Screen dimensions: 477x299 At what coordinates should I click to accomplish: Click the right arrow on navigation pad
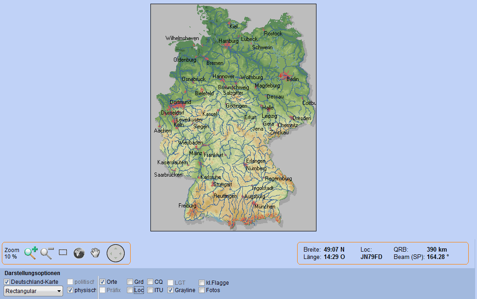point(121,253)
